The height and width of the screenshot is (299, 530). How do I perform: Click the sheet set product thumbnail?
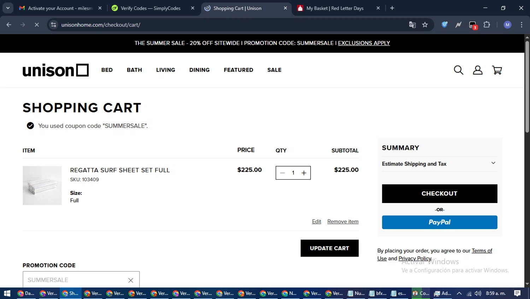click(42, 185)
